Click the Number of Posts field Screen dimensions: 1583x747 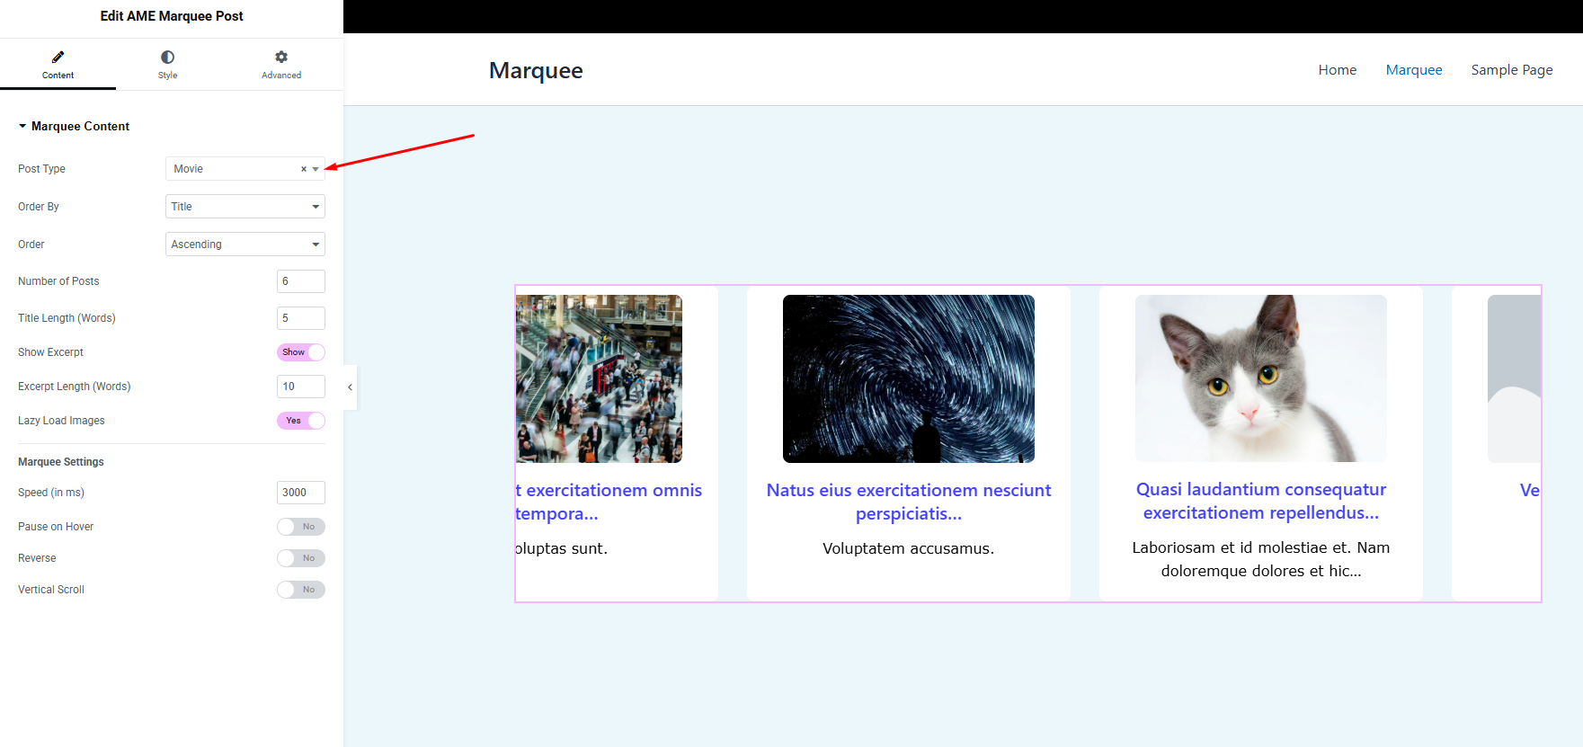[x=301, y=281]
